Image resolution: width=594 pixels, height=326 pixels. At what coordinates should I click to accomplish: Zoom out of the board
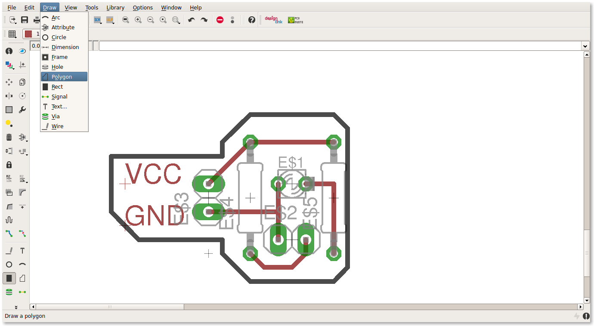[151, 20]
